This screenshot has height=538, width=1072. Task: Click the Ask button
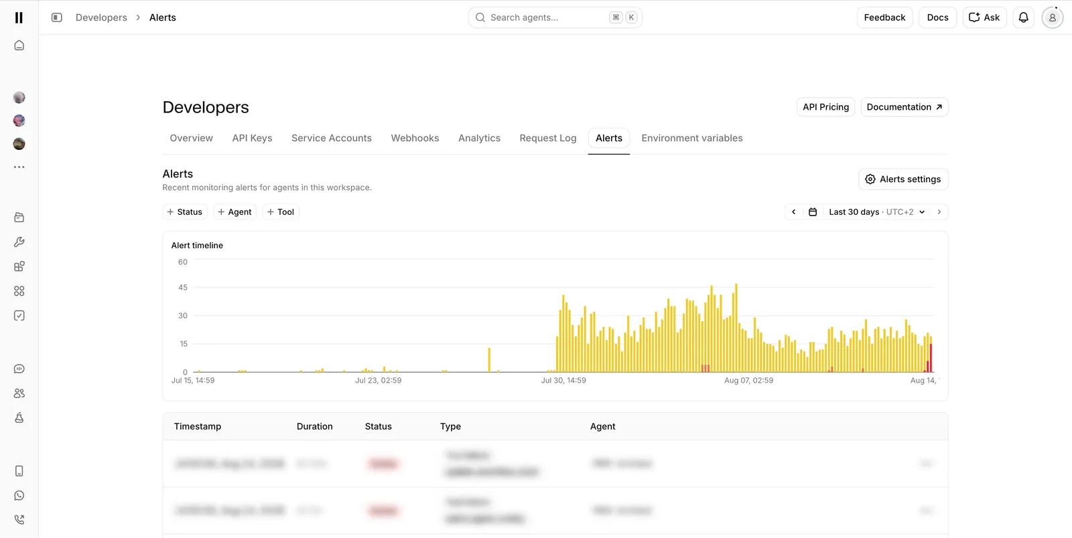click(985, 17)
